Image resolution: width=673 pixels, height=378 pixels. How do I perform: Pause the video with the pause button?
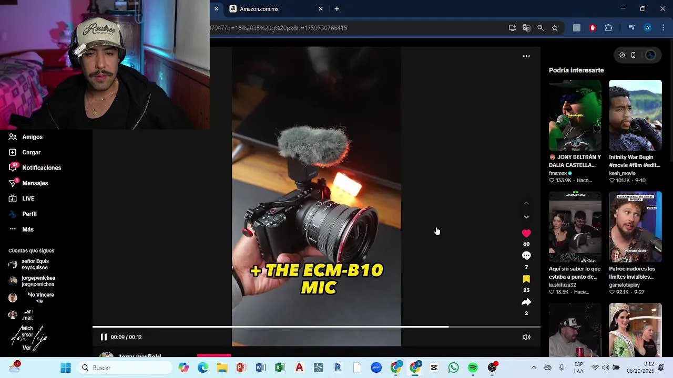point(104,337)
